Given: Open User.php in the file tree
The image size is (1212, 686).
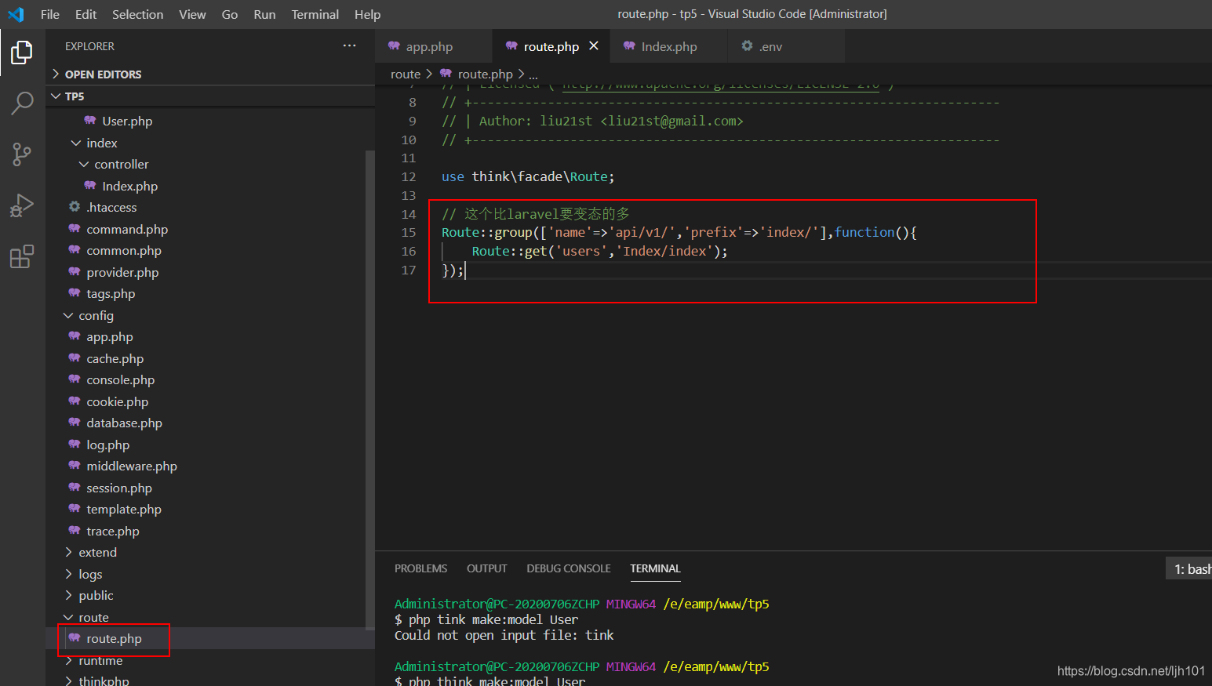Looking at the screenshot, I should point(127,121).
